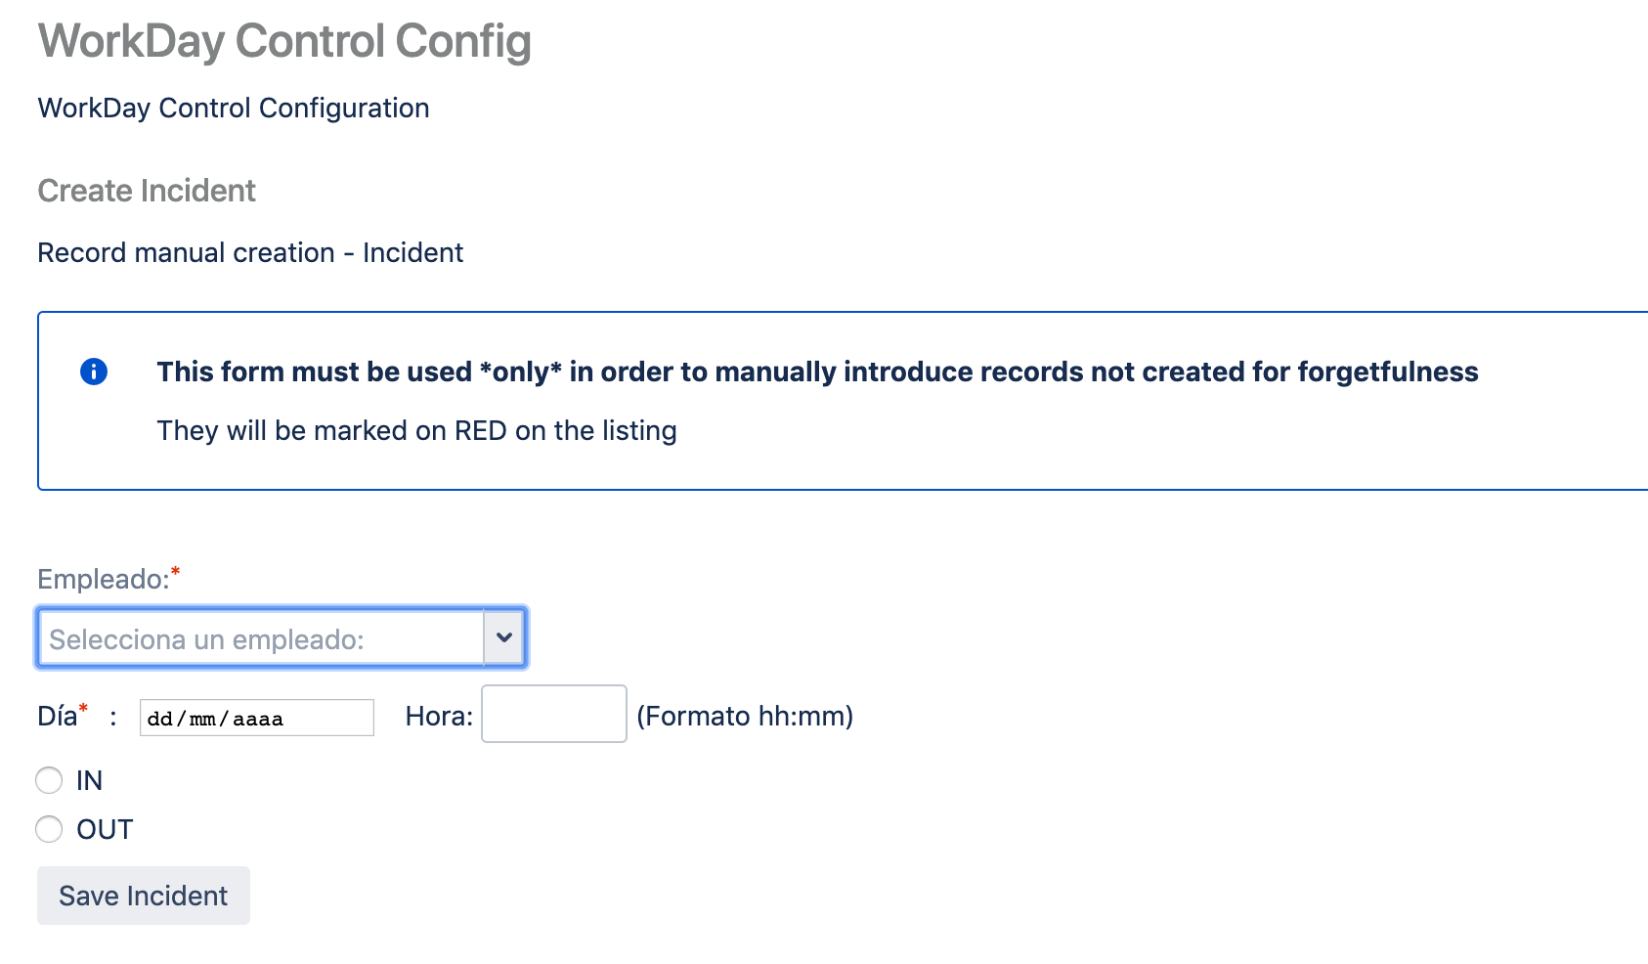
Task: Select the OUT radio button
Action: coord(49,829)
